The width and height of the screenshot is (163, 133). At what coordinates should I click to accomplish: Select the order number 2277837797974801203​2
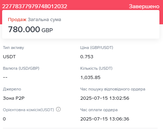(34, 6)
